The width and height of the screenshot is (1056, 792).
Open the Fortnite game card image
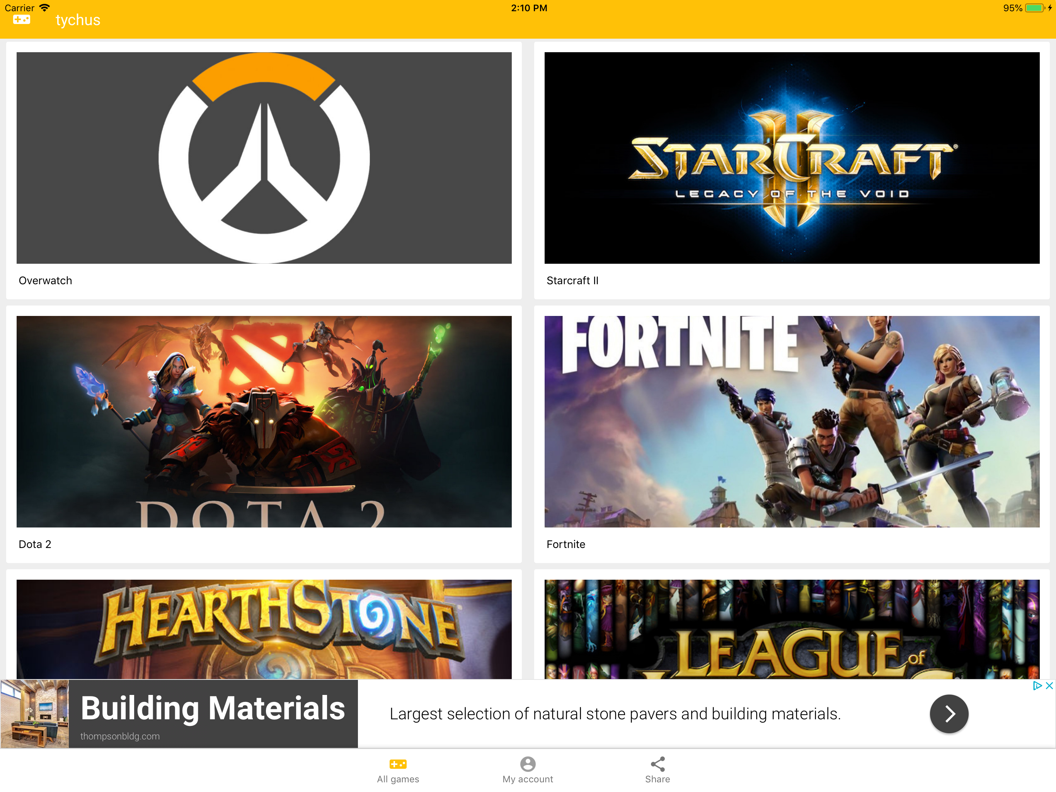tap(792, 421)
